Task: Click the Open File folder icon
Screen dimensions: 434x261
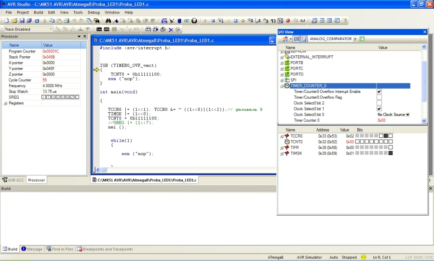Action: pyautogui.click(x=14, y=21)
